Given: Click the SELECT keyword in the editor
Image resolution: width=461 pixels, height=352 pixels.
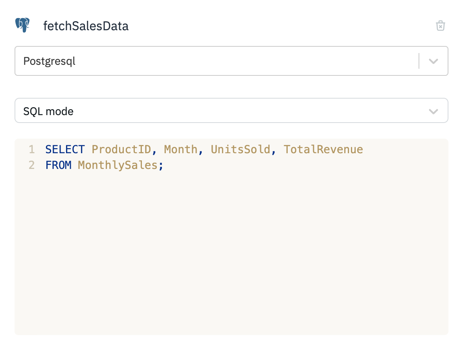Looking at the screenshot, I should [x=65, y=150].
